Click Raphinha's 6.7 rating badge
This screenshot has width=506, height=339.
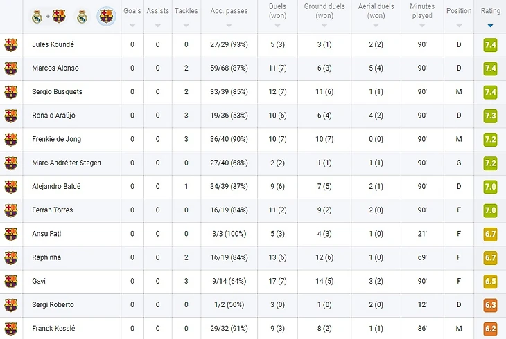(x=490, y=257)
